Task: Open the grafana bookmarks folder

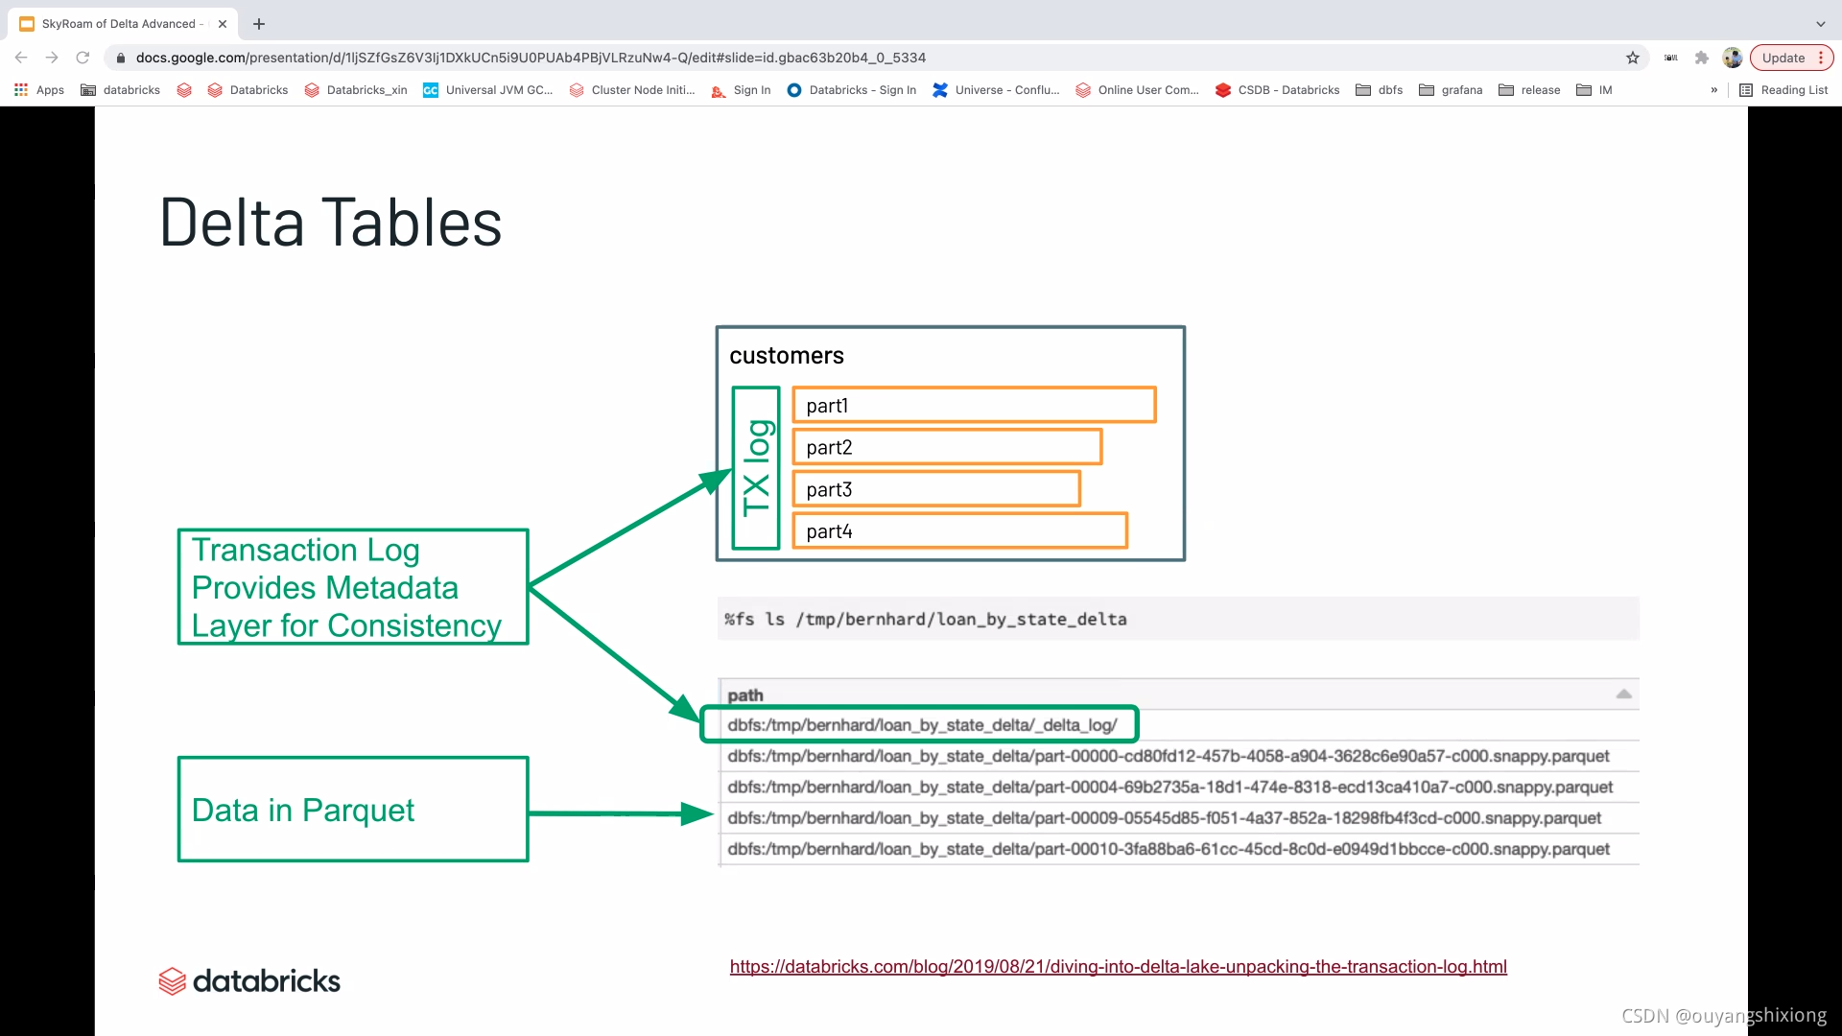Action: click(x=1450, y=90)
